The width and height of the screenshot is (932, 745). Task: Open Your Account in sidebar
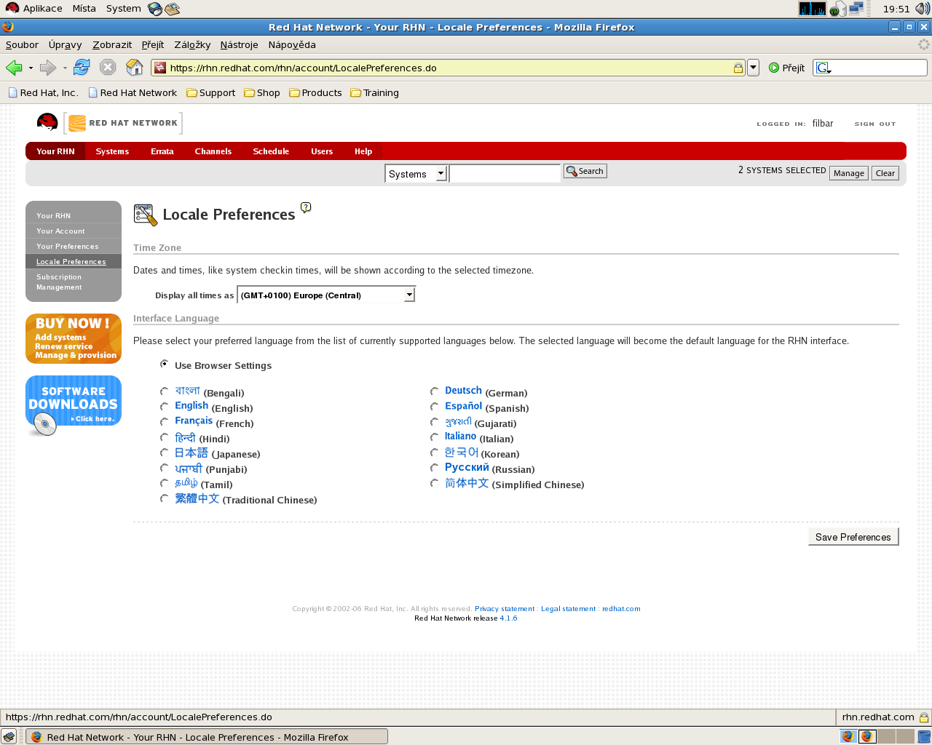[x=60, y=231]
